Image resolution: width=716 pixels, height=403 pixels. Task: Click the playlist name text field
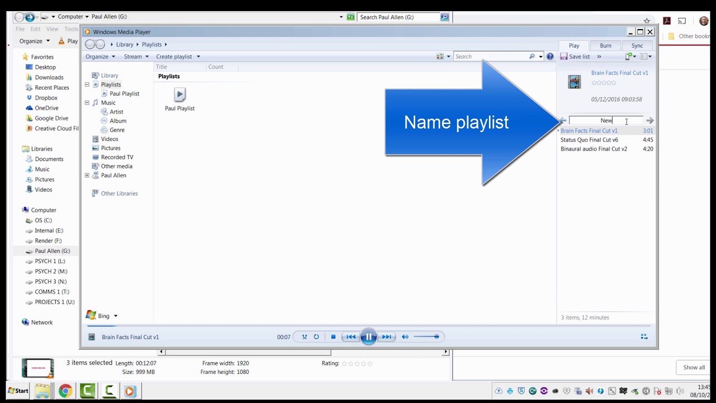pos(606,120)
